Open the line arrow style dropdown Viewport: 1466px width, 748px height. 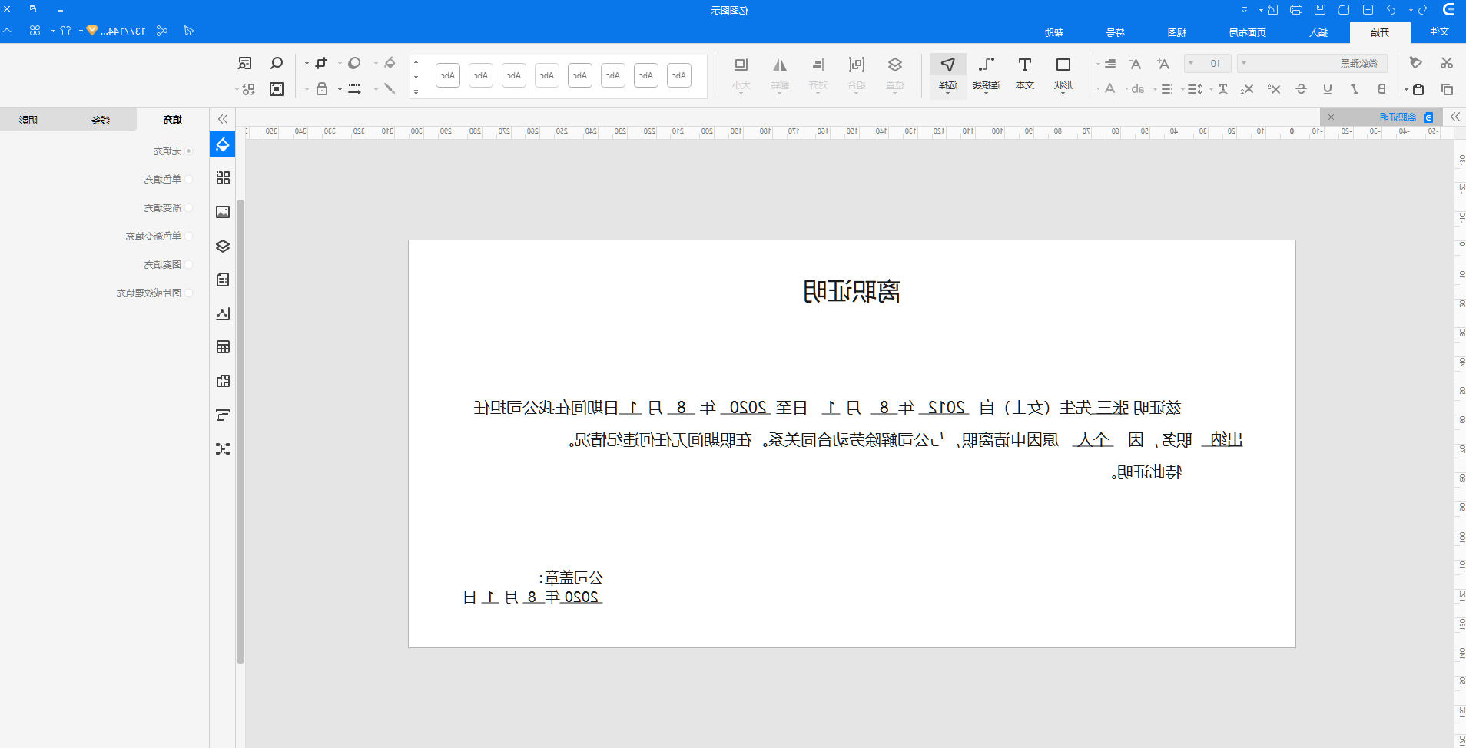350,89
